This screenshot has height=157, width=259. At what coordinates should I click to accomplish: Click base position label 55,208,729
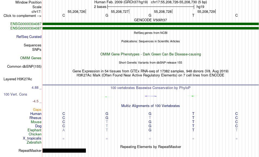coord(206,11)
